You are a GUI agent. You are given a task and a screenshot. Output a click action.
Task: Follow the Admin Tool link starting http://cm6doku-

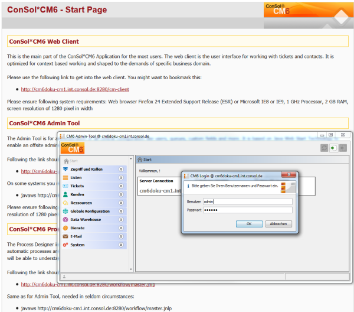(x=39, y=171)
